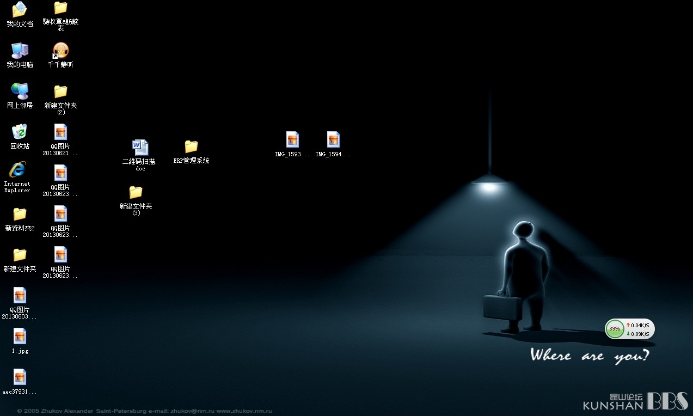Select the QQ图片 20130603 image file
Screen dimensions: 693x416
click(x=20, y=296)
